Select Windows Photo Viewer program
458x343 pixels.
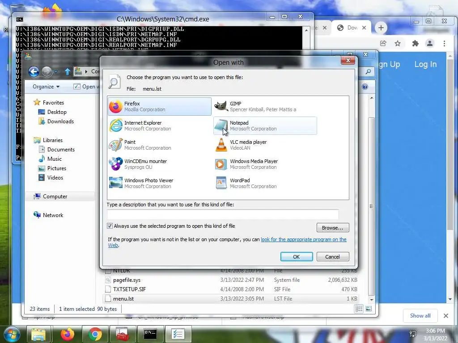coord(160,184)
